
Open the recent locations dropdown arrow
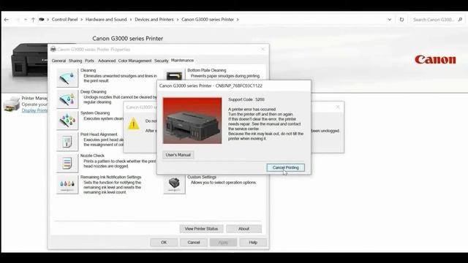(x=26, y=20)
